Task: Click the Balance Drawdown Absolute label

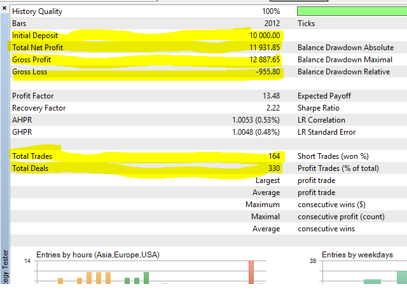Action: coord(342,48)
